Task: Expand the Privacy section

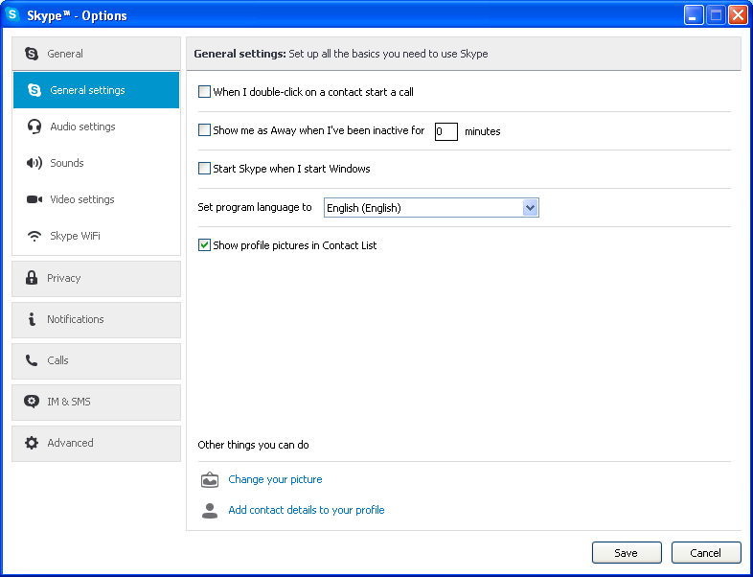Action: 96,278
